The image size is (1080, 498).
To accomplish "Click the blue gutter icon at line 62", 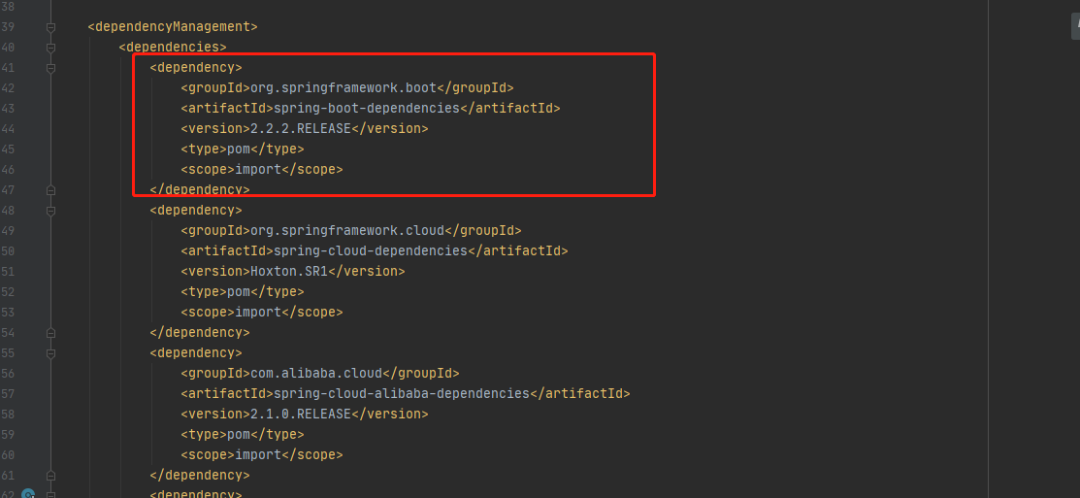I will (28, 494).
